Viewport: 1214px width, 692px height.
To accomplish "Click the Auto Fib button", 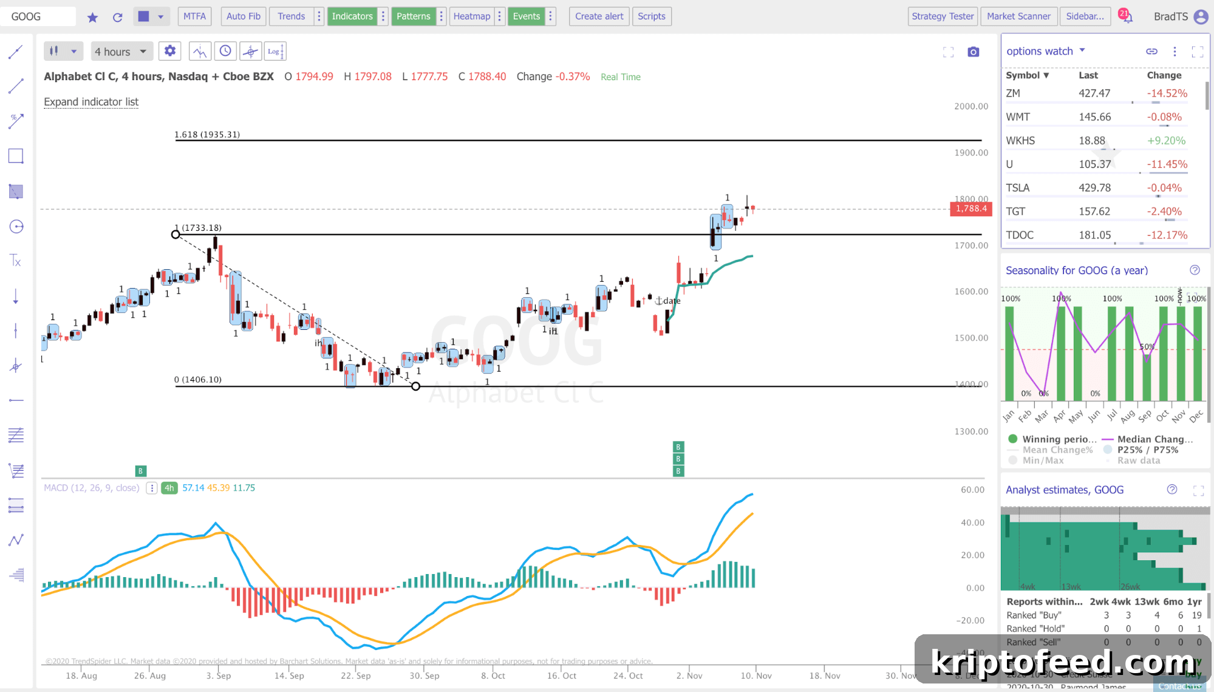I will 244,16.
